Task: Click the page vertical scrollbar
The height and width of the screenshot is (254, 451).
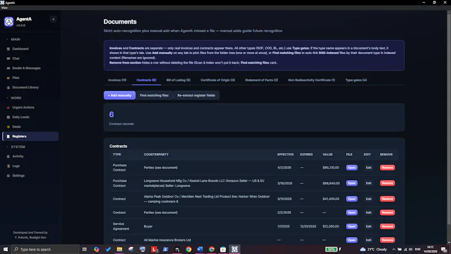Action: [449, 118]
